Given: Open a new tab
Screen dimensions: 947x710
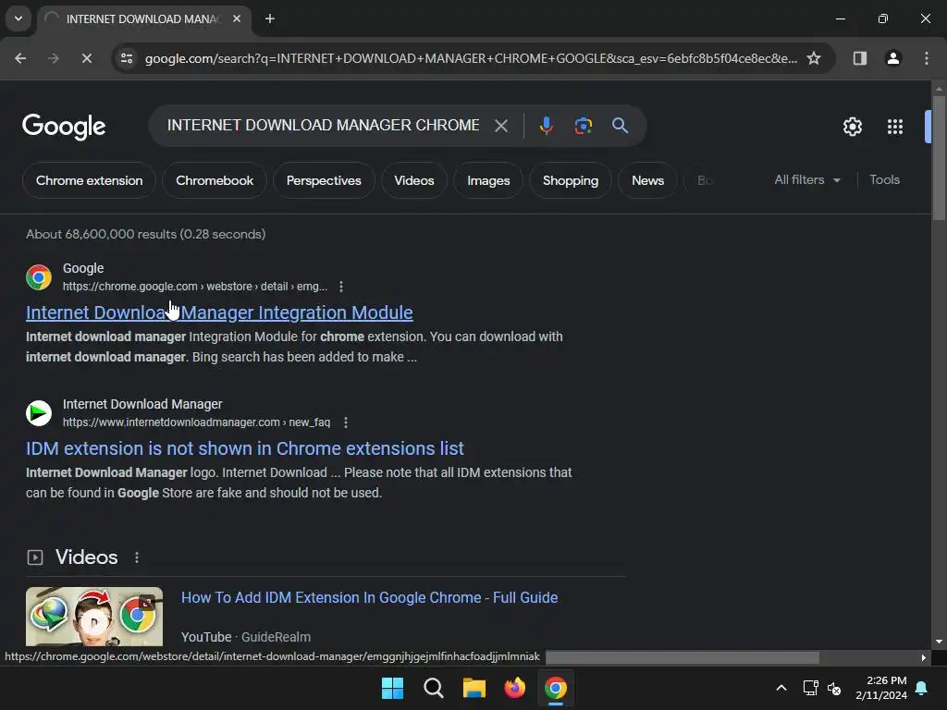Looking at the screenshot, I should (270, 18).
